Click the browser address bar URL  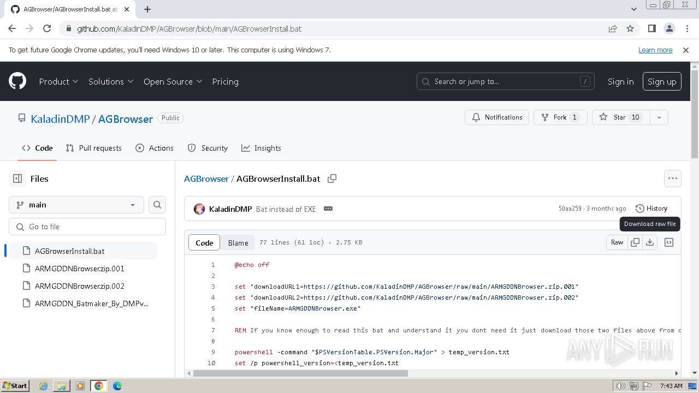tap(189, 28)
